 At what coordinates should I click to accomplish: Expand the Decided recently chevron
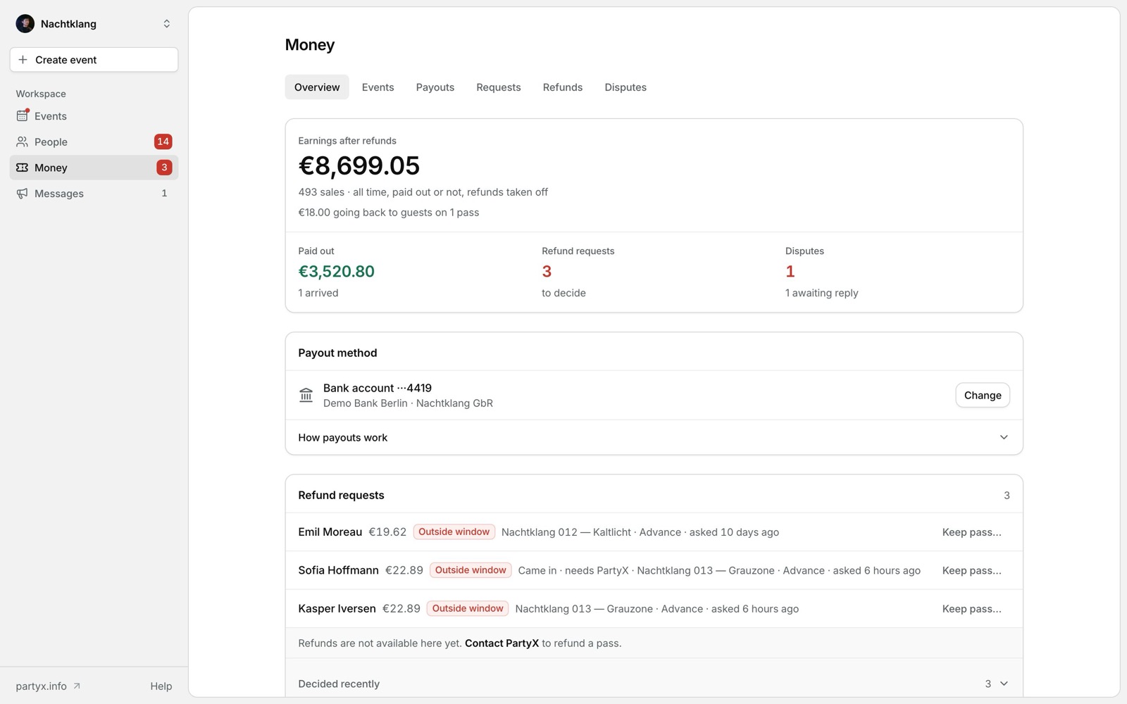[1004, 684]
